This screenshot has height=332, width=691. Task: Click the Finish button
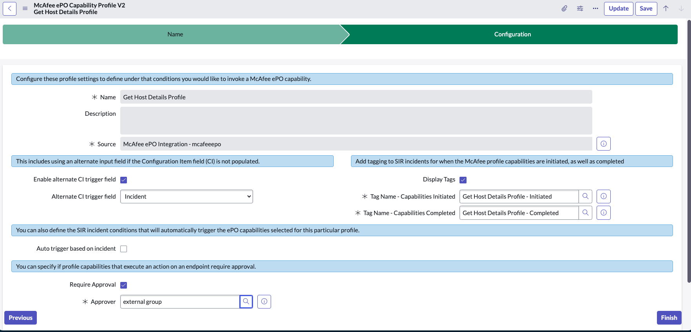(669, 318)
